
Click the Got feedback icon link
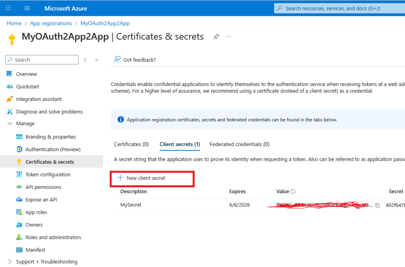coord(117,60)
